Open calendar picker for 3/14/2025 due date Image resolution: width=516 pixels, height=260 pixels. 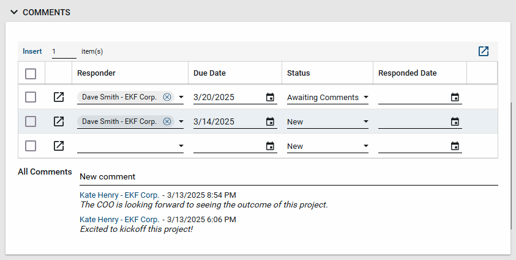[x=270, y=121]
